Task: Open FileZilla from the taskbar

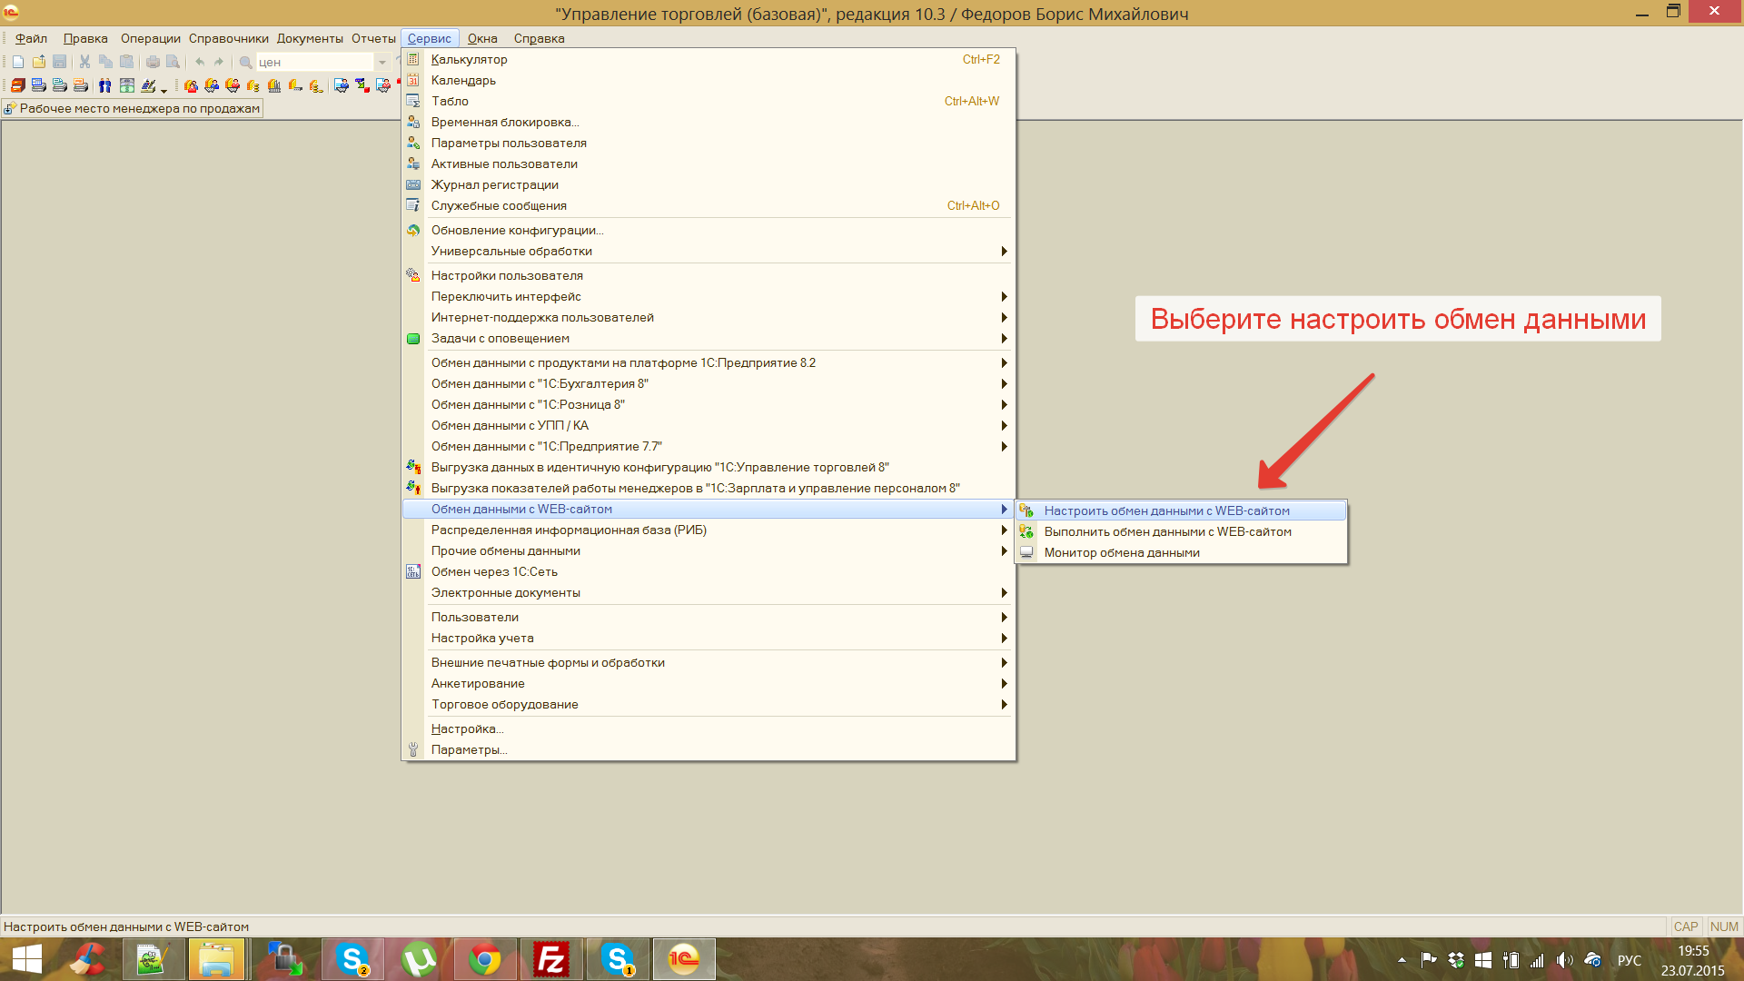Action: click(551, 959)
